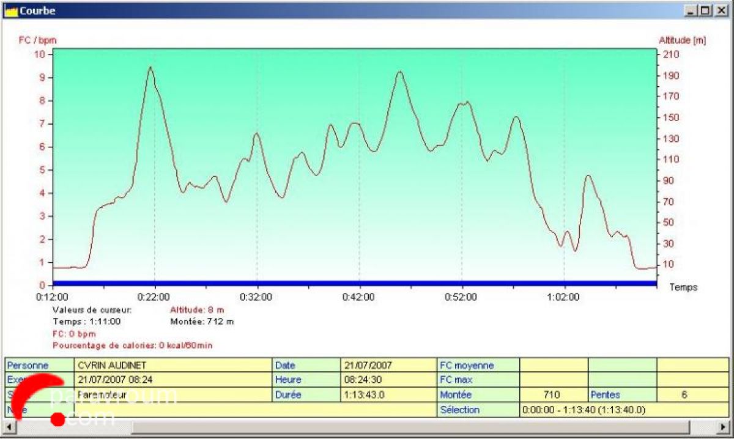Minimize the Courbe window
Image resolution: width=734 pixels, height=439 pixels.
pyautogui.click(x=691, y=10)
